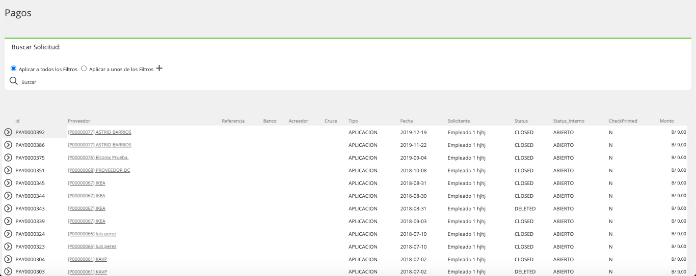Expand row PAY0000344 arrow

pyautogui.click(x=8, y=196)
